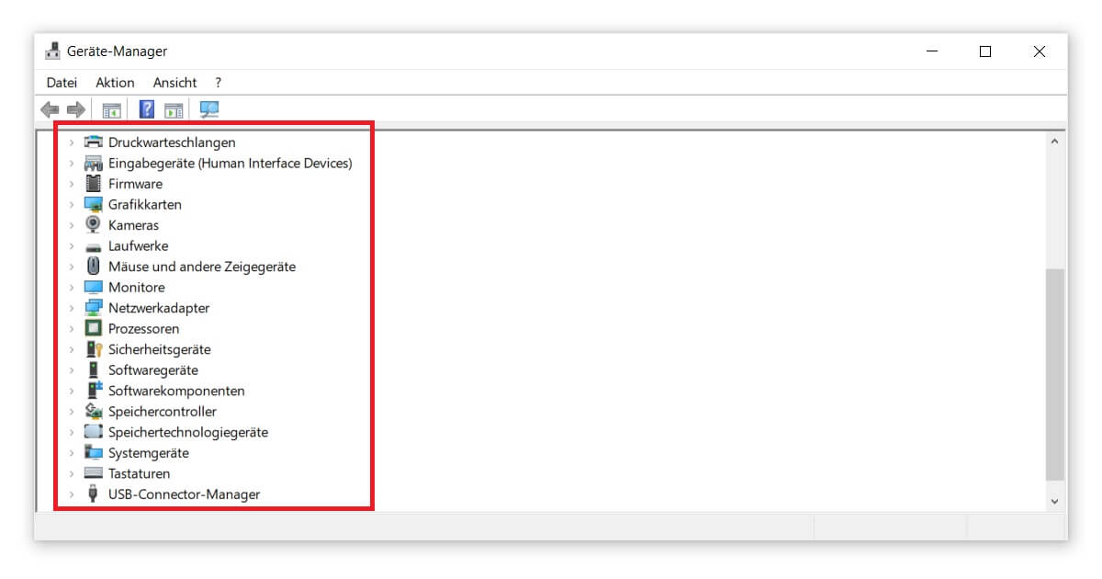The image size is (1102, 579).
Task: Select the Systemgeräte entry
Action: point(148,453)
